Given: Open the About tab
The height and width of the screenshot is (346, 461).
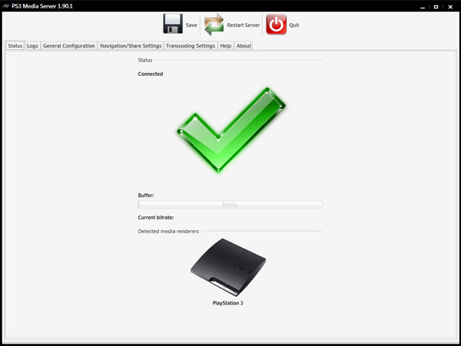Looking at the screenshot, I should 244,46.
